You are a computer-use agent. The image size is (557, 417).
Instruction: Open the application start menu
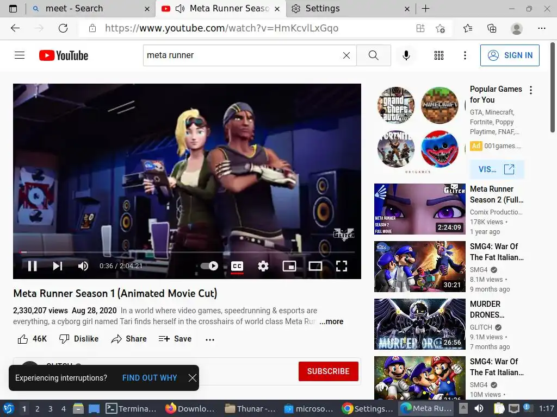coord(9,409)
